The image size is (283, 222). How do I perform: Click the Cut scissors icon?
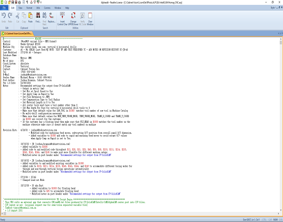point(17,18)
